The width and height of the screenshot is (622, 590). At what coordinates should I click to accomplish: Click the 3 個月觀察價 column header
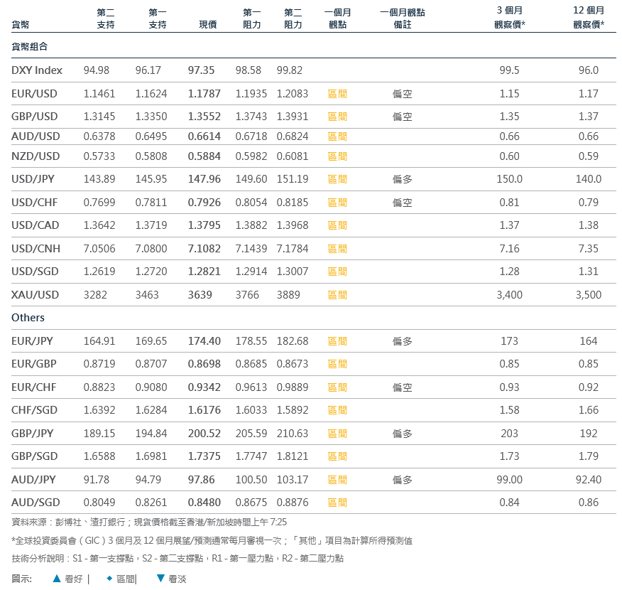tap(510, 18)
